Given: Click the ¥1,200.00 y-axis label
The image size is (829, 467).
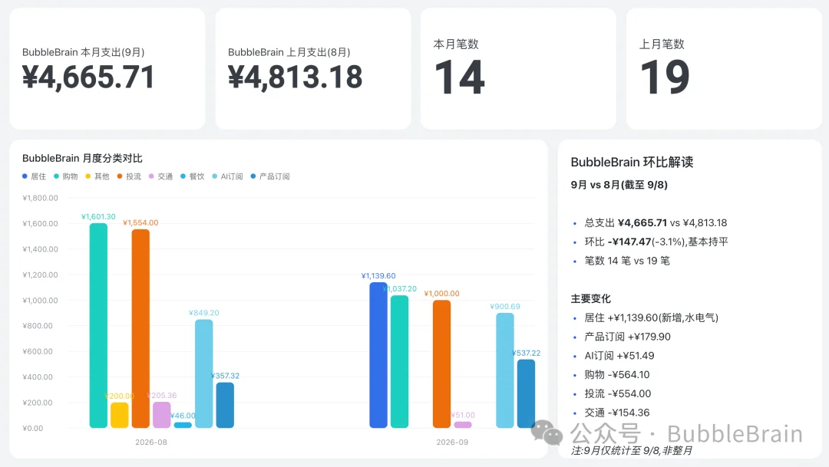Looking at the screenshot, I should (40, 275).
